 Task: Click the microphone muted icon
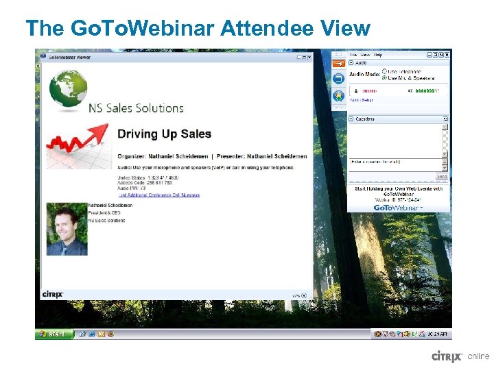click(356, 91)
